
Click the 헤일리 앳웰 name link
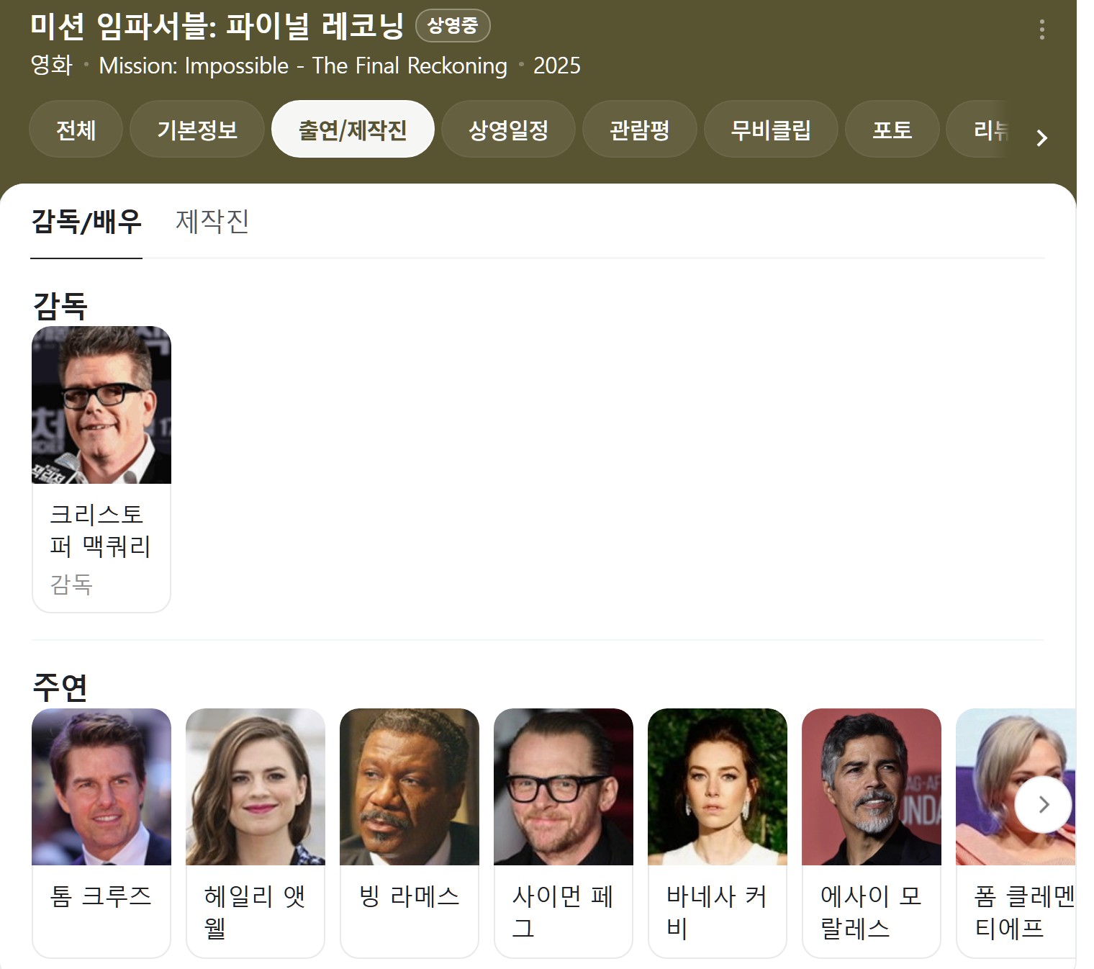coord(255,912)
